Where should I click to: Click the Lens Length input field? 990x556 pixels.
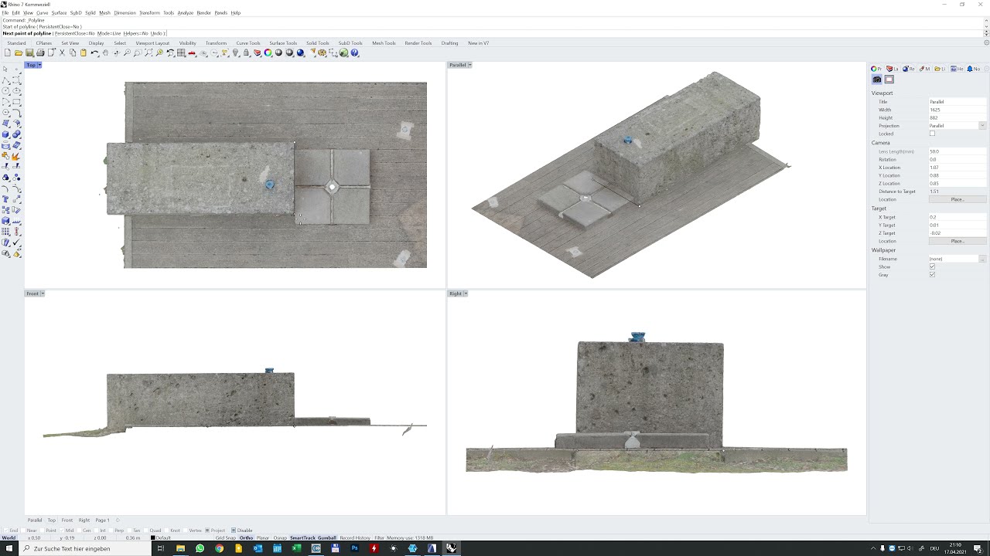pos(958,151)
